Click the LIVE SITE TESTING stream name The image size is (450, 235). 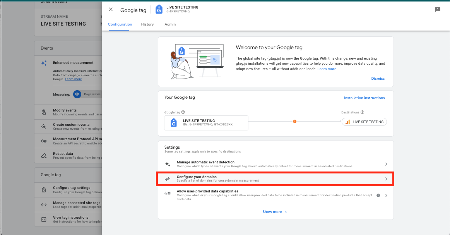coord(63,24)
